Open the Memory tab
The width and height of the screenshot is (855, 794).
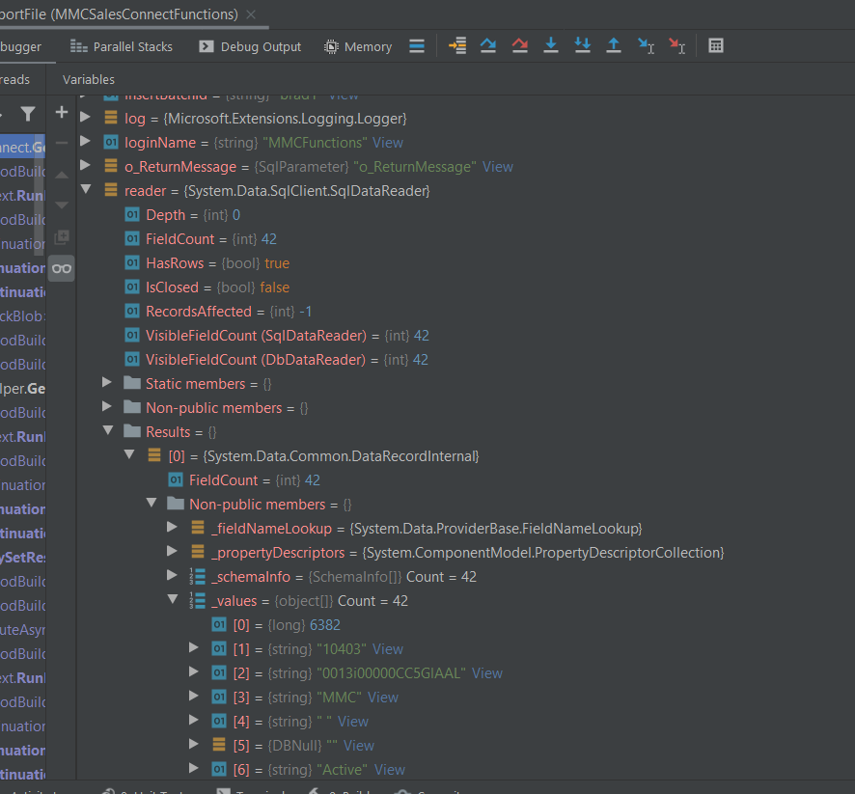(358, 45)
